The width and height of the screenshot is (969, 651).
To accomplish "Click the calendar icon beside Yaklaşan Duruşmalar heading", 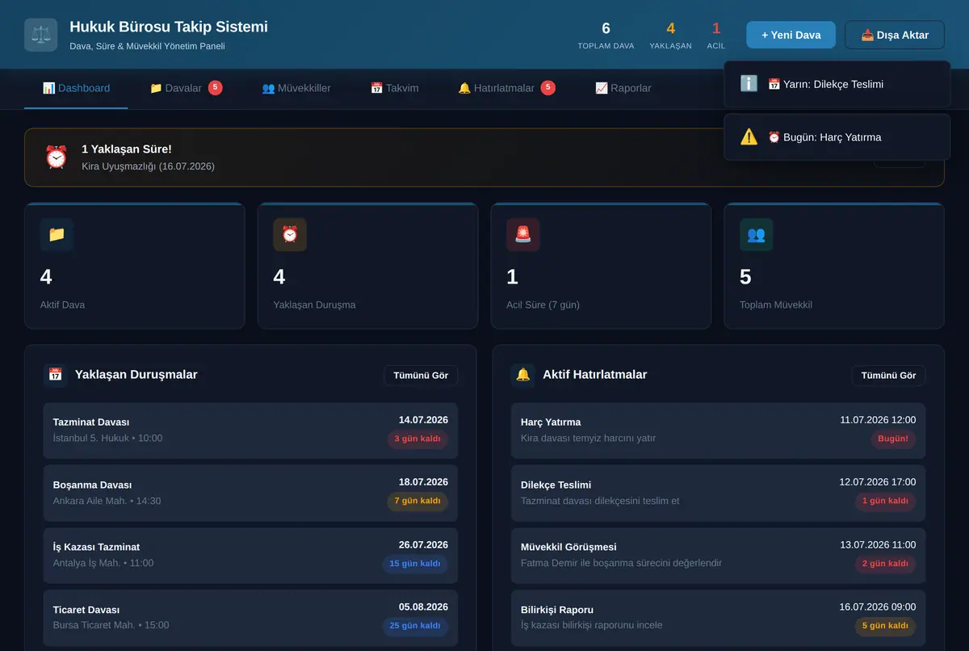I will (55, 375).
